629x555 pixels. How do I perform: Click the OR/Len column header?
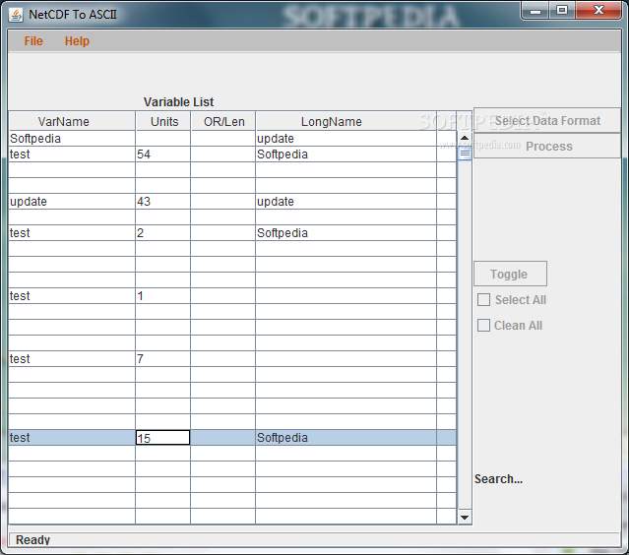[223, 121]
